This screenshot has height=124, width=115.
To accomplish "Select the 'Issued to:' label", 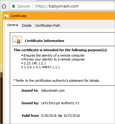I will [30, 90].
